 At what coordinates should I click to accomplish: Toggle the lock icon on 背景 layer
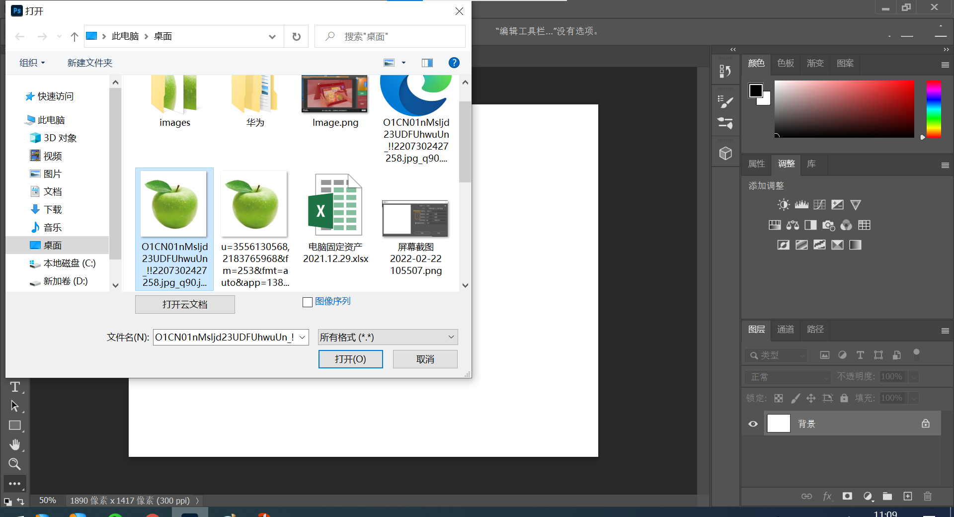pyautogui.click(x=926, y=424)
